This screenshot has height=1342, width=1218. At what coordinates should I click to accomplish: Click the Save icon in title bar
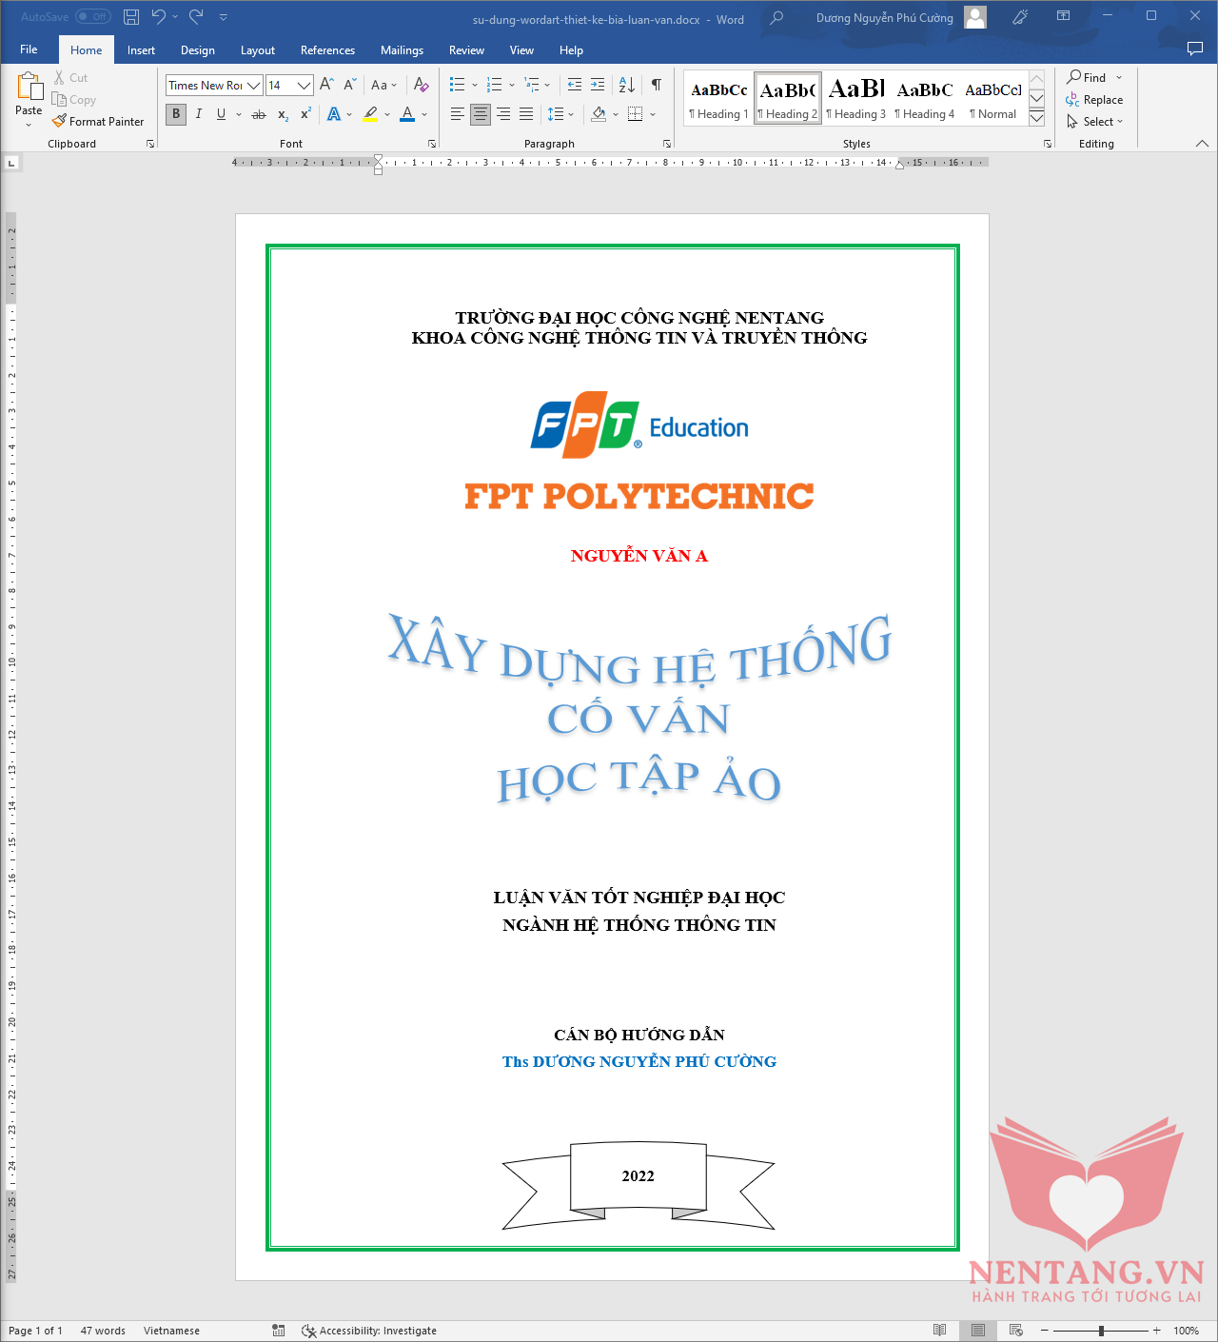tap(131, 17)
